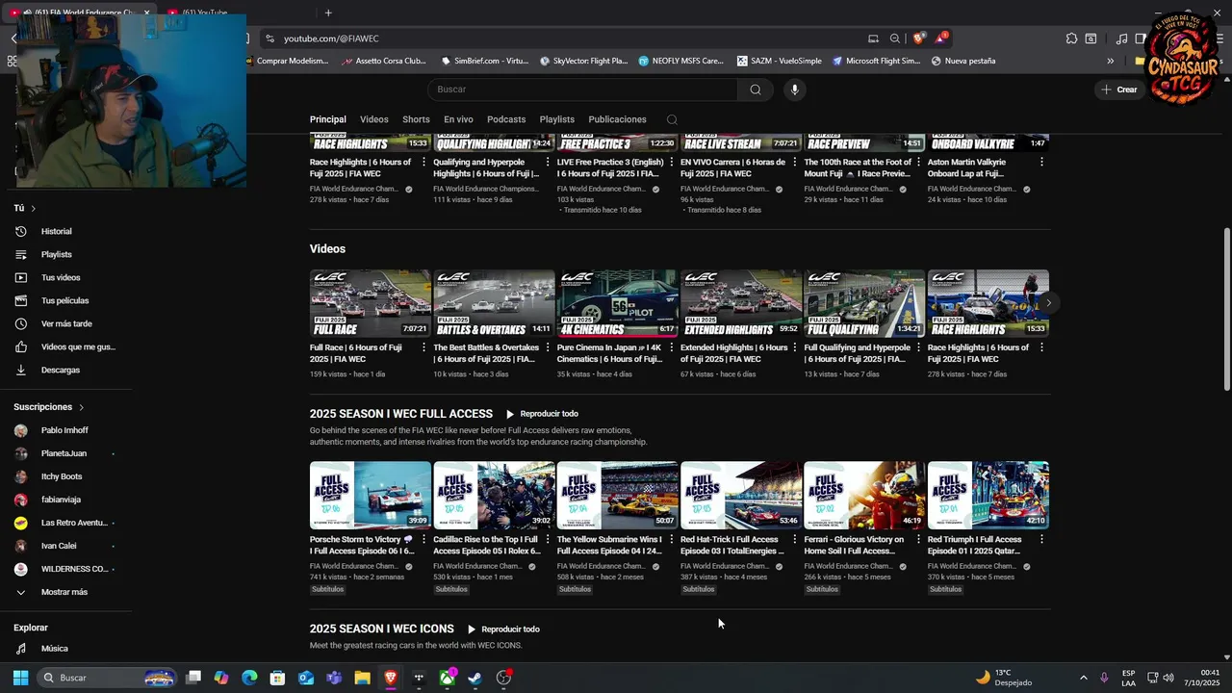Expand hidden bookmarks chevron
1232x693 pixels.
[1110, 61]
